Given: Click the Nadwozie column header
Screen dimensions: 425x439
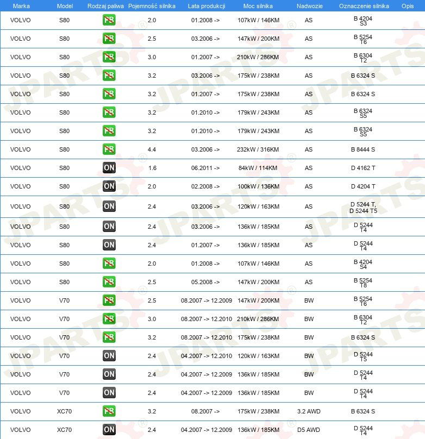Looking at the screenshot, I should tap(310, 6).
